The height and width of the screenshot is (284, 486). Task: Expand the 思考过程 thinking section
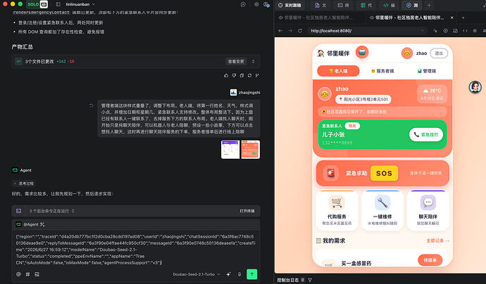24,183
